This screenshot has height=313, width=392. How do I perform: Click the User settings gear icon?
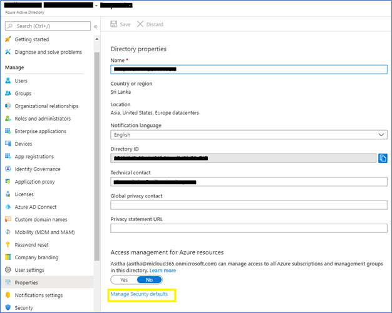pos(8,270)
